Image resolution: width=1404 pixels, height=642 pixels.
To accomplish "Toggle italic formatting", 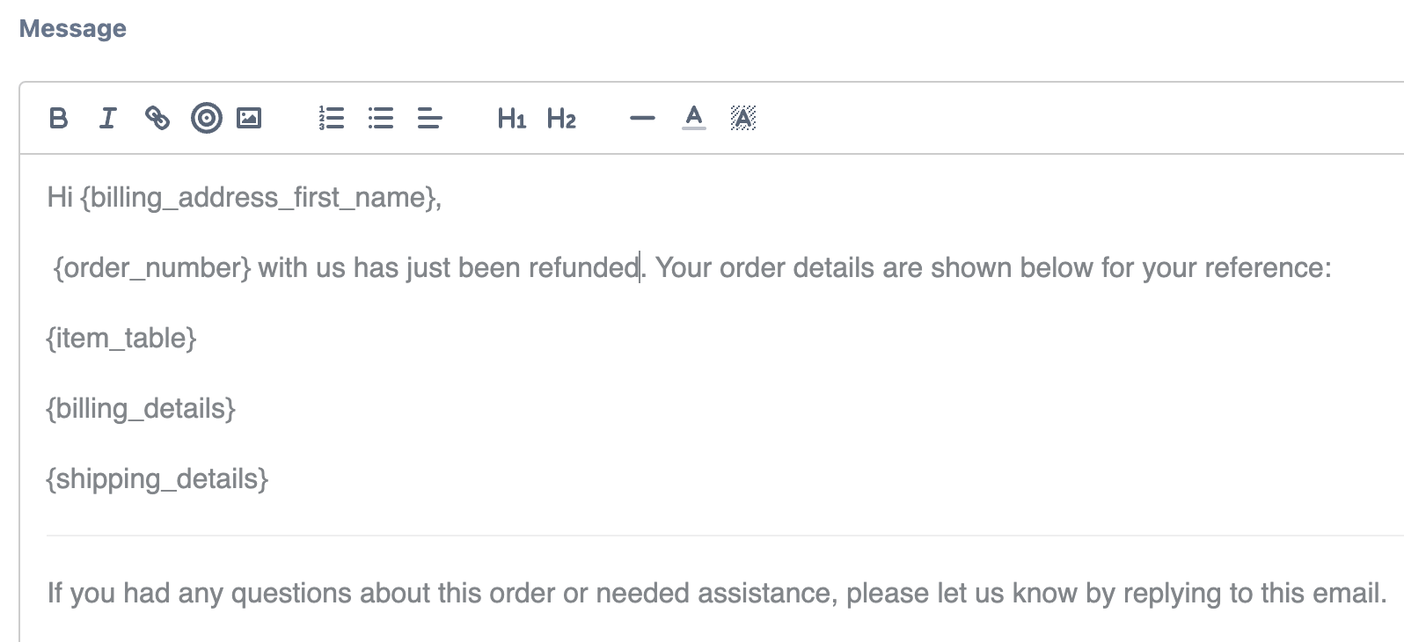I will [x=106, y=119].
